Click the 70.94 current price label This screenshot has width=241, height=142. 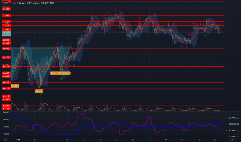[x=6, y=34]
